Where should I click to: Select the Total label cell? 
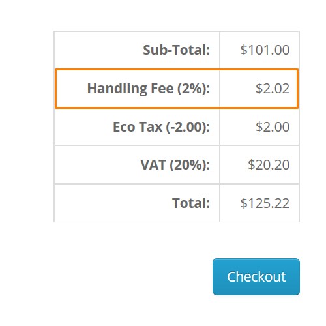(x=137, y=203)
